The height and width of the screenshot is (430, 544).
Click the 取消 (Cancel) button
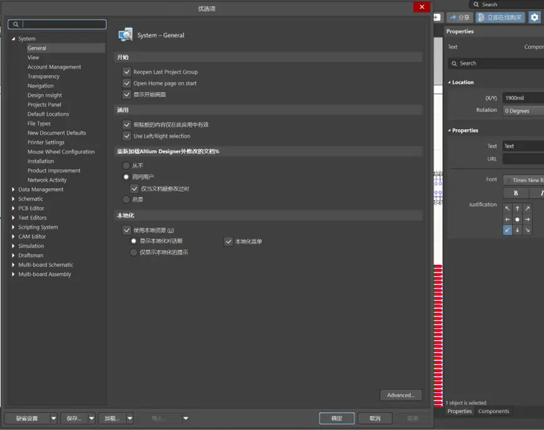[x=375, y=418]
